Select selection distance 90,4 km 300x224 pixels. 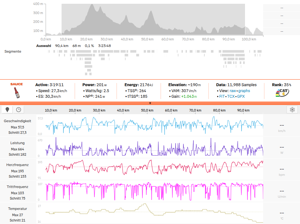point(62,46)
